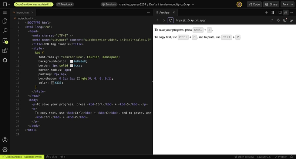Switch to index.html editor tab

[x=23, y=13]
